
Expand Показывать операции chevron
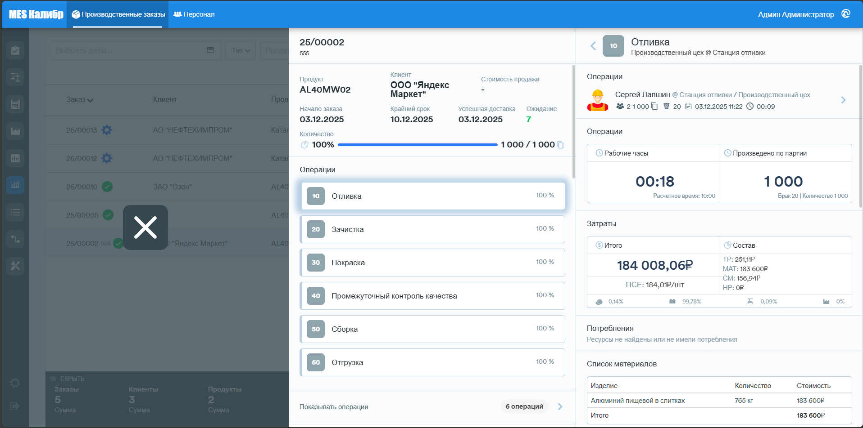click(x=560, y=406)
